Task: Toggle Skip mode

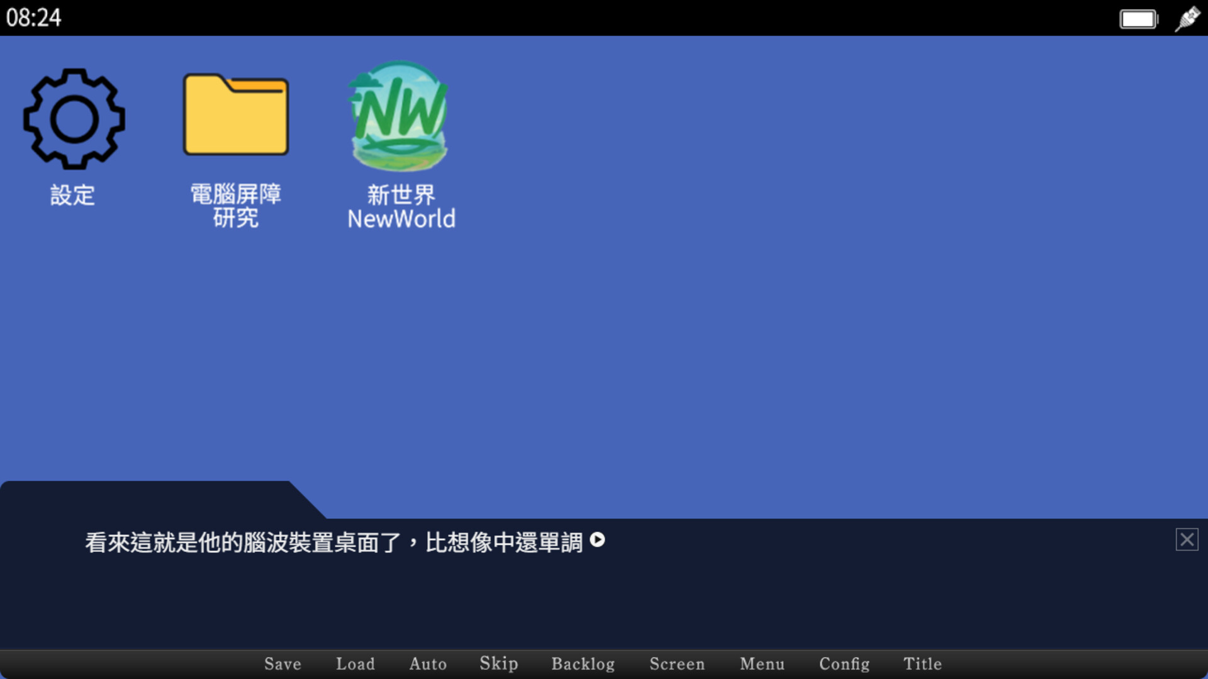Action: (x=499, y=664)
